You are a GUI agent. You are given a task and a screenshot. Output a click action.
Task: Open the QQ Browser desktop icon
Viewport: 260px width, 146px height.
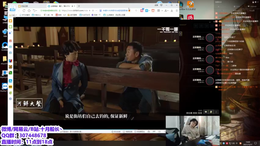5,46
